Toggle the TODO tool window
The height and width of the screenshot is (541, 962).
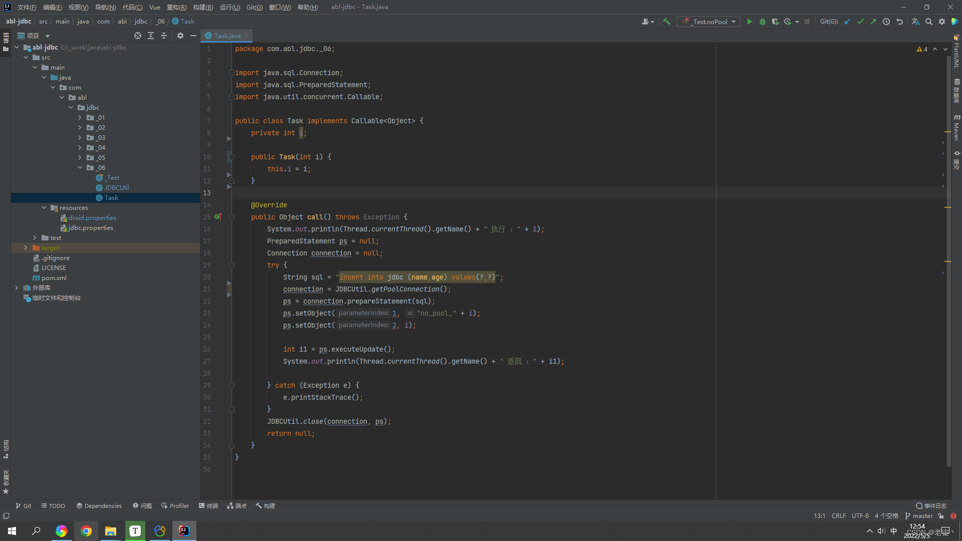tap(53, 506)
